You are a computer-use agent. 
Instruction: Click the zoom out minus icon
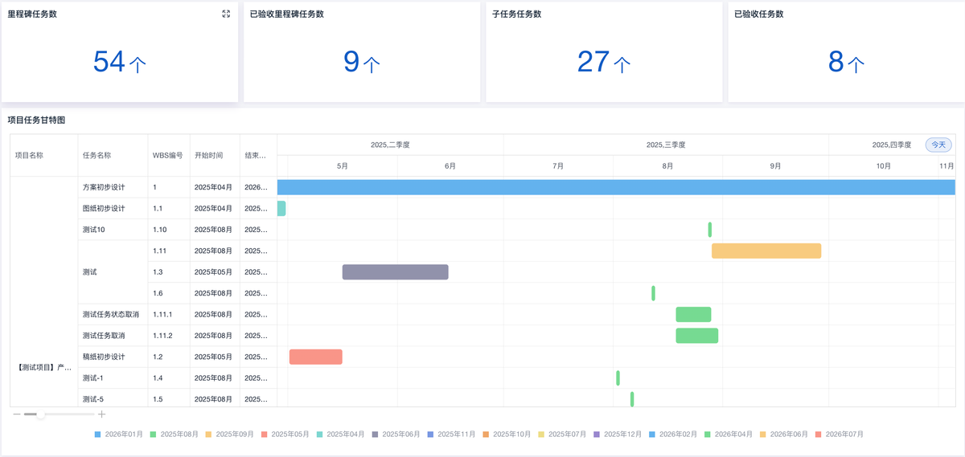(x=16, y=414)
